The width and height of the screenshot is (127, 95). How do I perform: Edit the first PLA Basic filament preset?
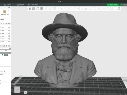pos(9,28)
